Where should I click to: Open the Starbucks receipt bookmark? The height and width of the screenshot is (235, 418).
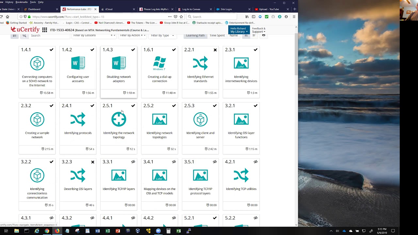(208, 23)
